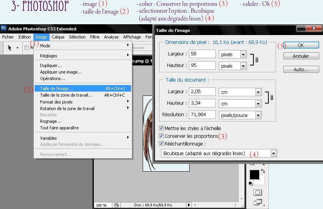The image size is (323, 209).
Task: Click the Photoshop Ps logo icon
Action: click(x=4, y=29)
